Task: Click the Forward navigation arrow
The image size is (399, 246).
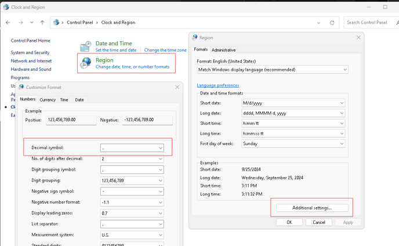Action: (x=21, y=23)
